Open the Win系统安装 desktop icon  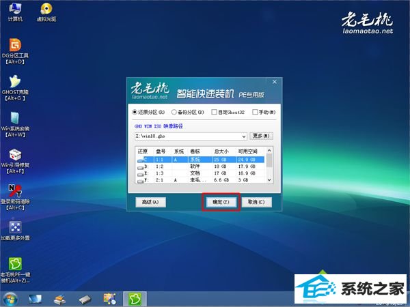(x=15, y=124)
